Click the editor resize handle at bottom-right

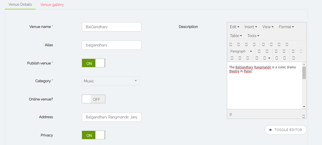[303, 116]
